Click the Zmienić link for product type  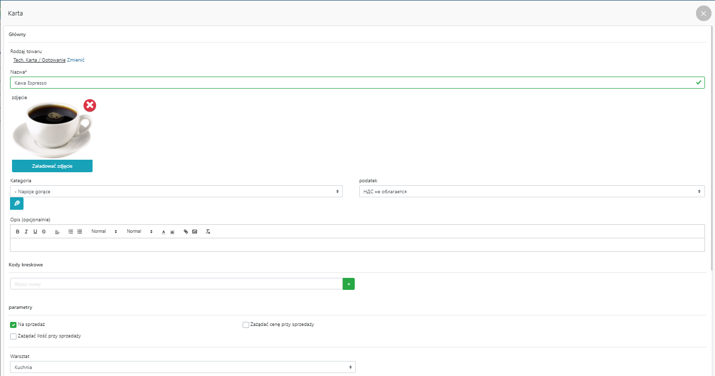tap(76, 60)
